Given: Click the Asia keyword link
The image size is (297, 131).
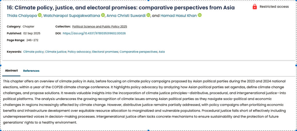Looking at the screenshot, I should click(162, 52).
